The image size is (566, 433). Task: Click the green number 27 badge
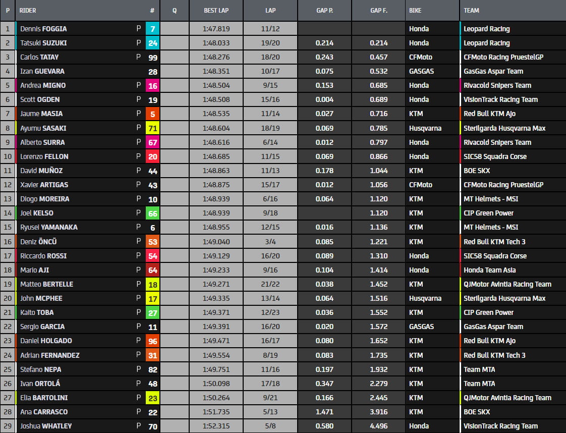[x=152, y=312]
